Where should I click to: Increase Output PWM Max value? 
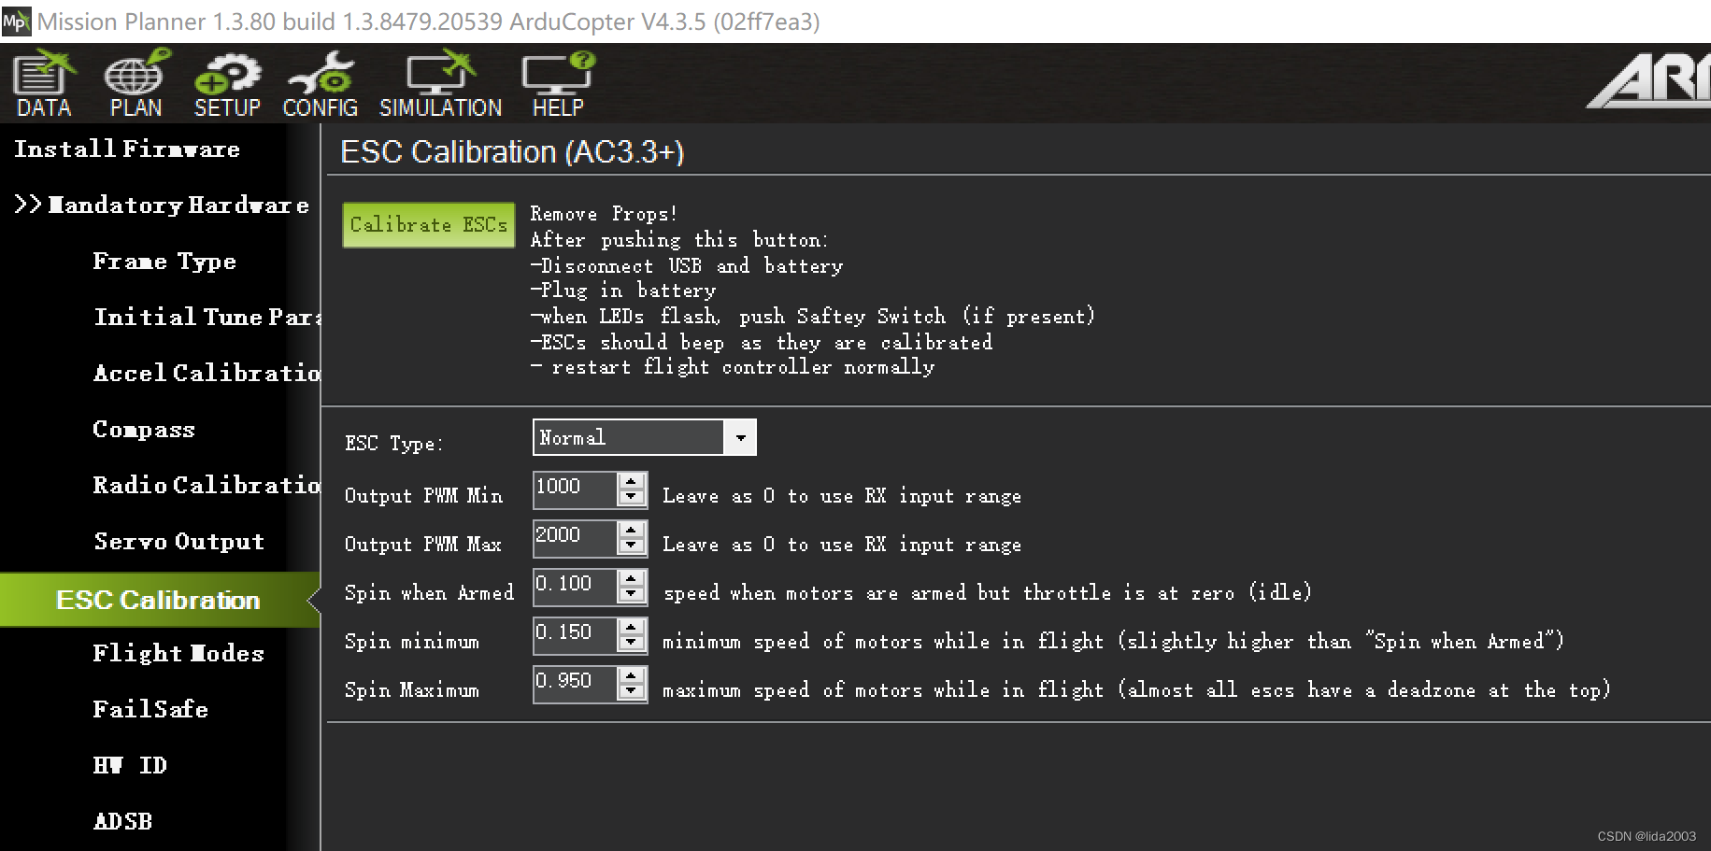[x=633, y=529]
